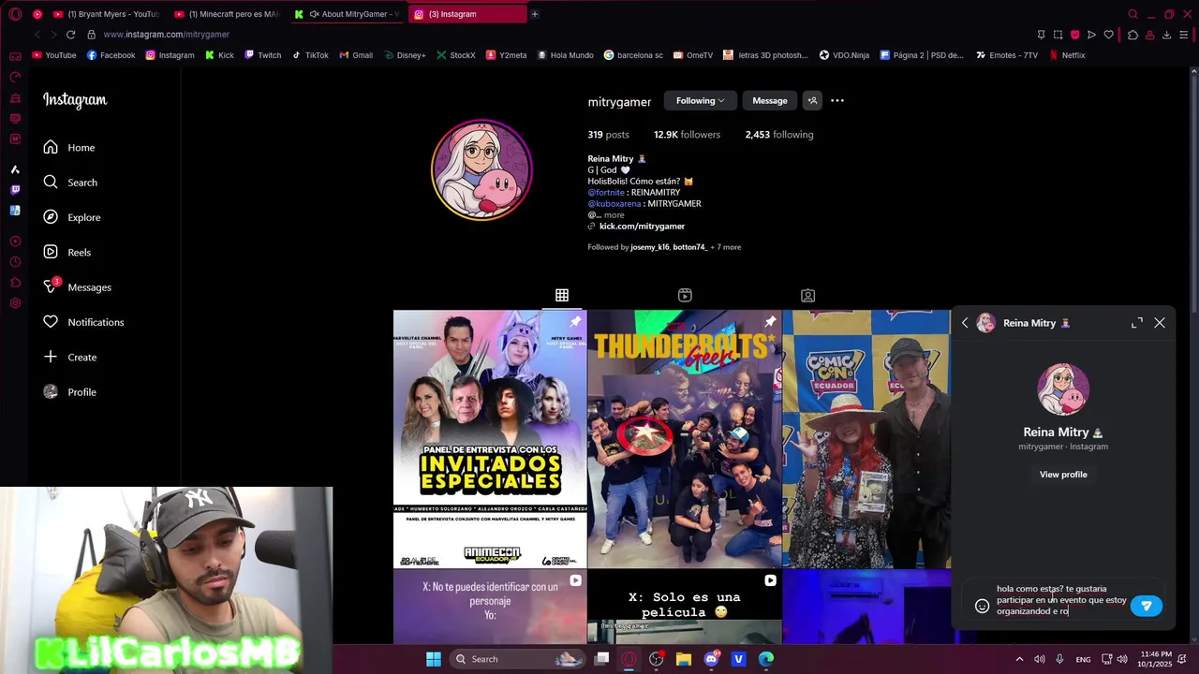Close the Reina Mitry chat popup

[1160, 323]
